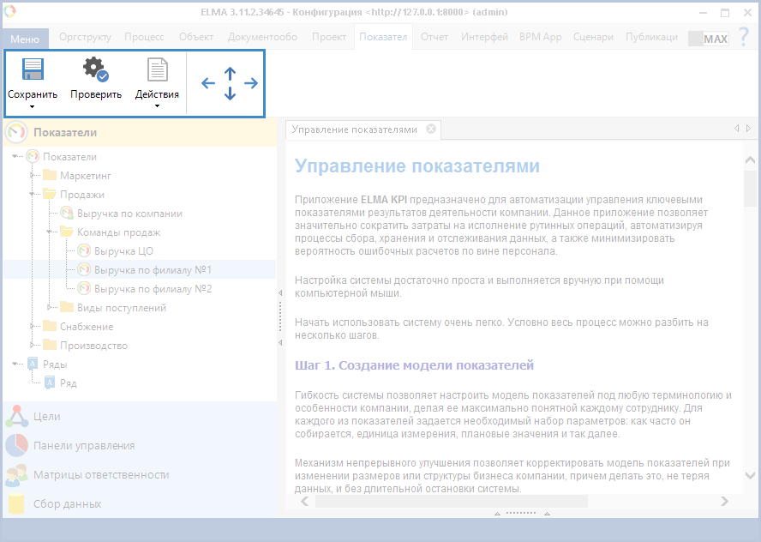Click the Действия document icon
Image resolution: width=761 pixels, height=542 pixels.
[157, 69]
